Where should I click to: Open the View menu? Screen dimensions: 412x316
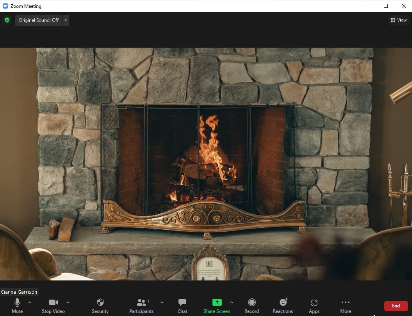click(x=398, y=20)
